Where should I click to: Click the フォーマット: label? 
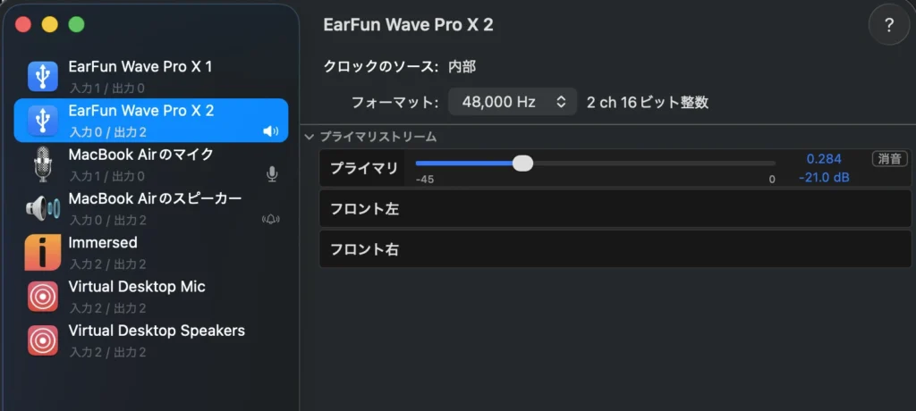click(394, 103)
